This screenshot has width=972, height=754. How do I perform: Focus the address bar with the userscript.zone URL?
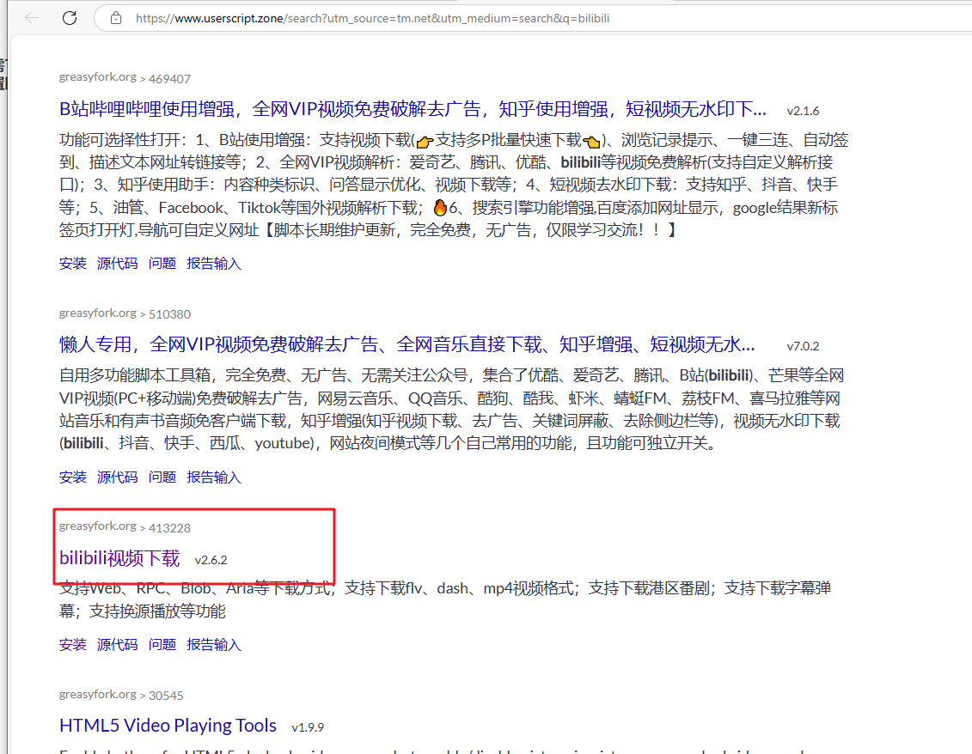point(533,18)
